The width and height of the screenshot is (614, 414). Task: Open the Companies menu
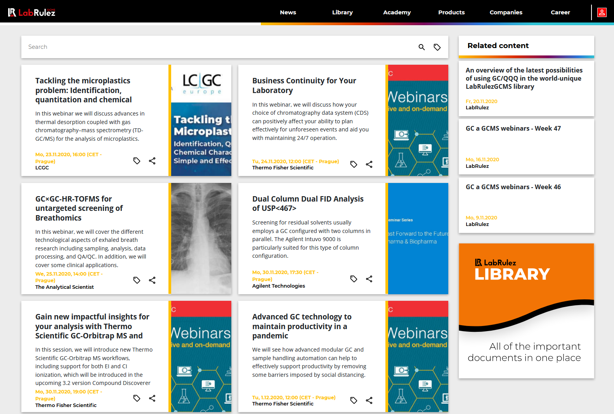coord(506,12)
